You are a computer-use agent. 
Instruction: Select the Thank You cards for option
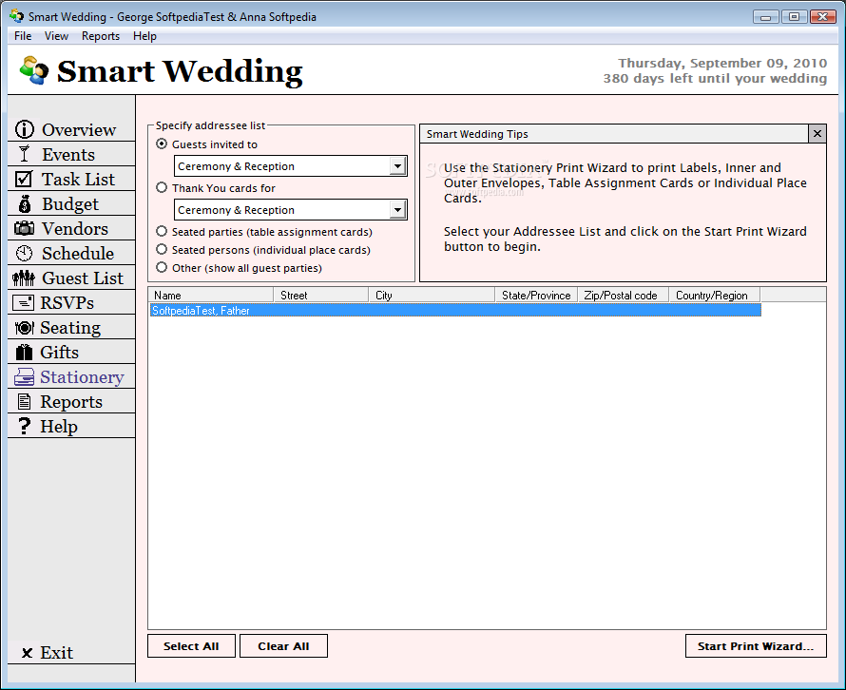click(x=162, y=188)
